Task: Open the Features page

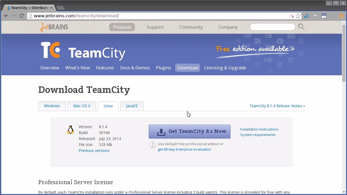Action: (x=105, y=68)
